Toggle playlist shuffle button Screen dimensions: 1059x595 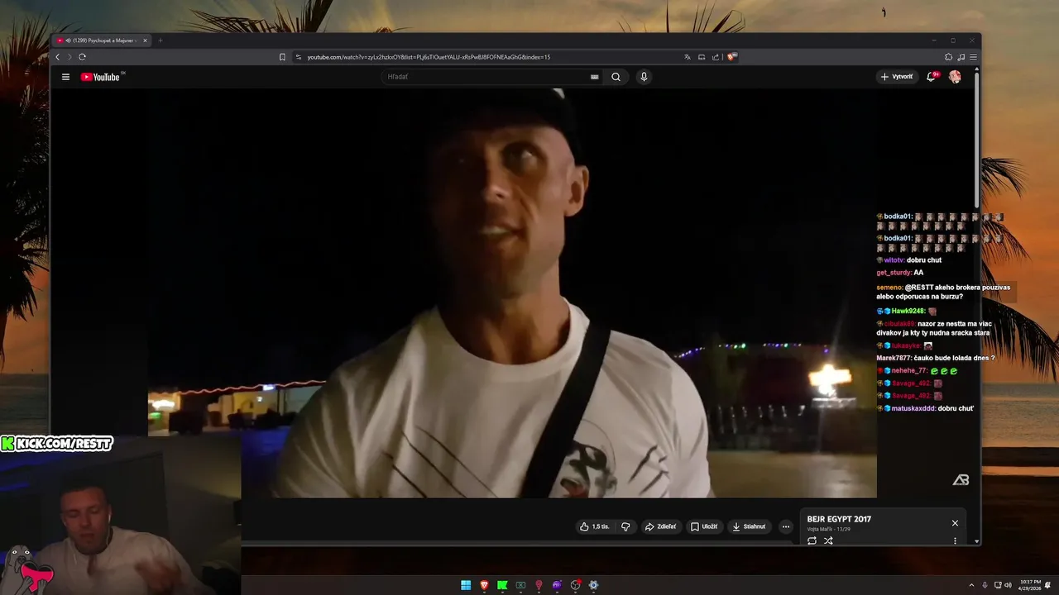click(828, 540)
